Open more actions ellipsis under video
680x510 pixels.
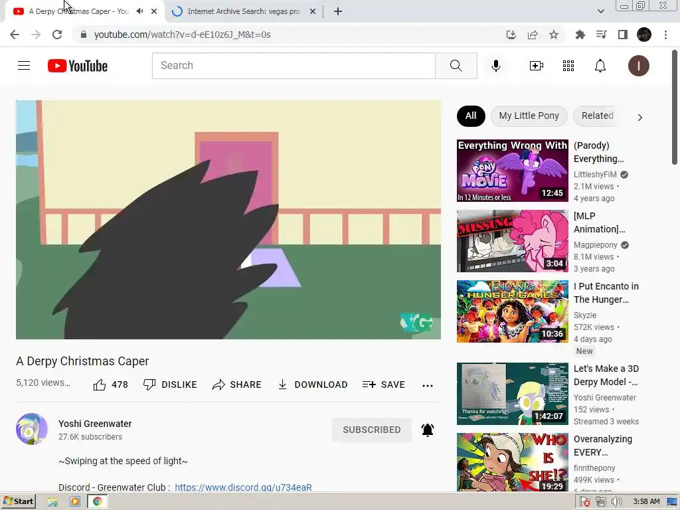click(428, 385)
